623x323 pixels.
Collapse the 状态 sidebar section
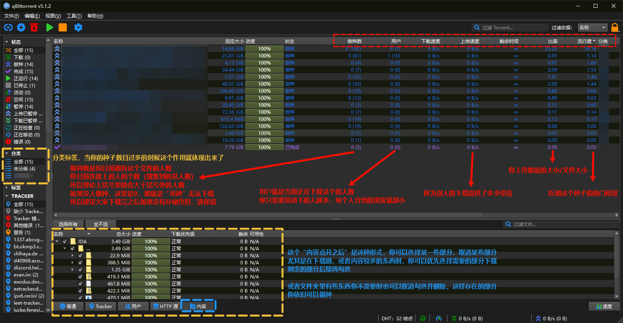7,42
